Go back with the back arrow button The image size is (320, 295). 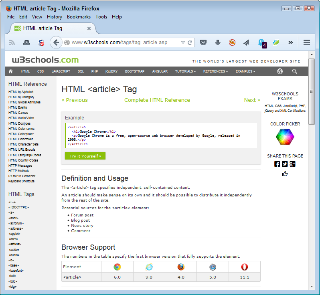[56, 42]
